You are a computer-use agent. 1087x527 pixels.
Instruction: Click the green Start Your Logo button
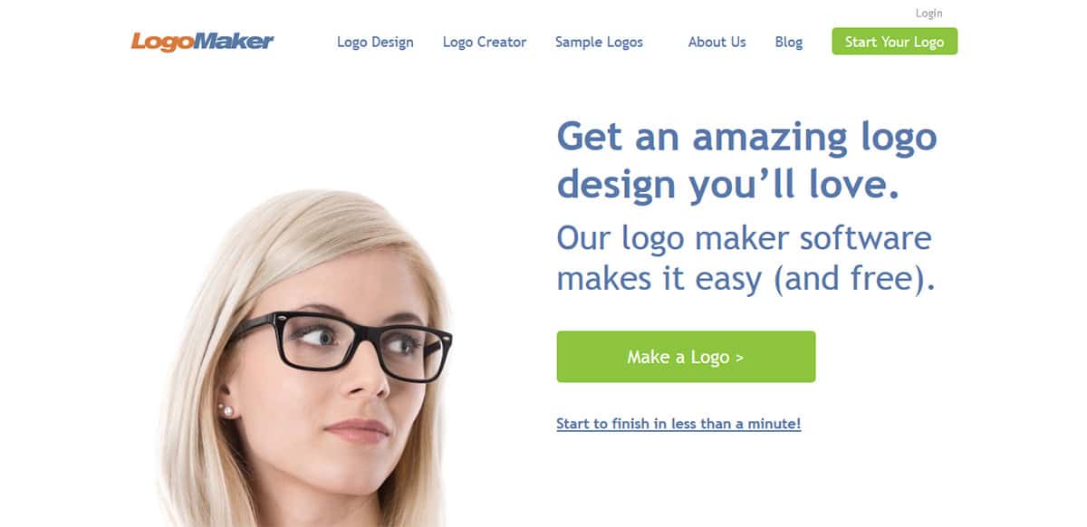click(894, 42)
